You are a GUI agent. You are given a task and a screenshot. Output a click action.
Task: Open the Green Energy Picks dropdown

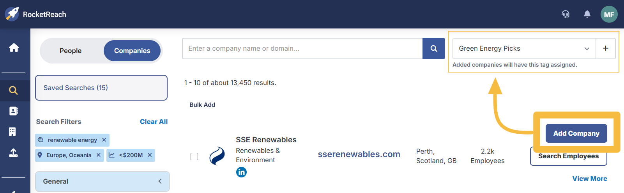(524, 48)
